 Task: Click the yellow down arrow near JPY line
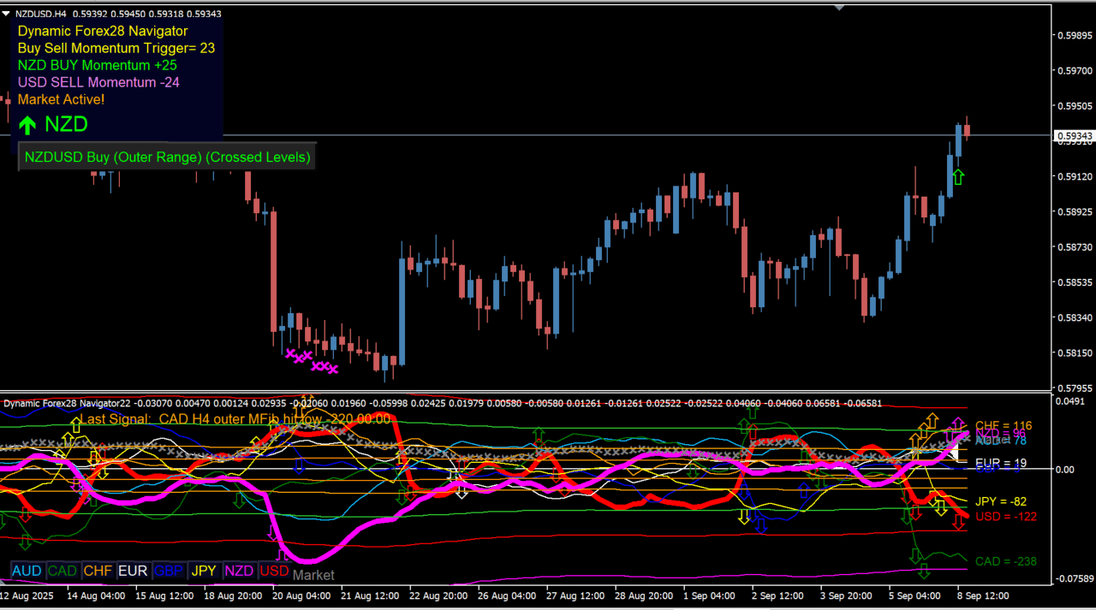940,506
